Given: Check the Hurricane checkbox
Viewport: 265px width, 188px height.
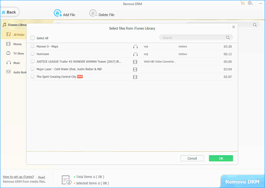Looking at the screenshot, I should (33, 54).
